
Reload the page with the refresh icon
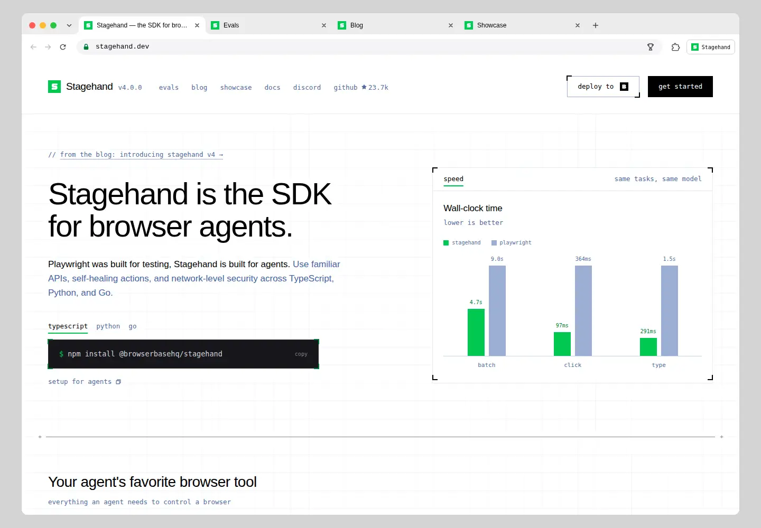(x=63, y=47)
